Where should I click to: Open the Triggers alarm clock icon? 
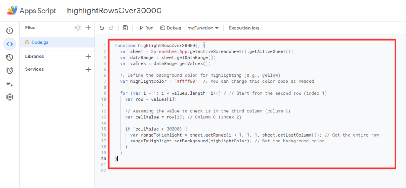point(10,70)
